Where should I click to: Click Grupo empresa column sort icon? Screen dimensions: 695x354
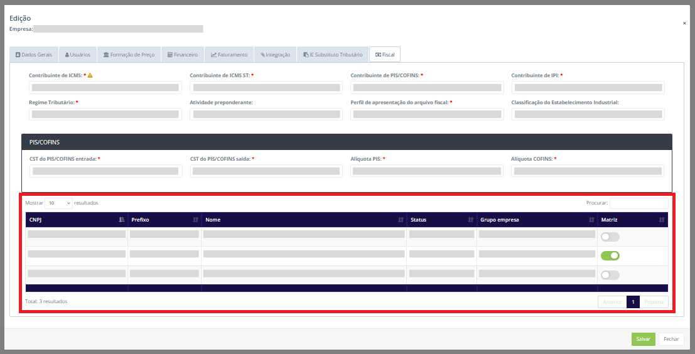[x=591, y=220]
